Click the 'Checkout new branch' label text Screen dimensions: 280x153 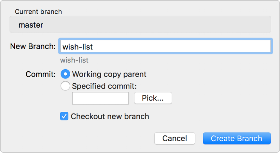pos(110,116)
